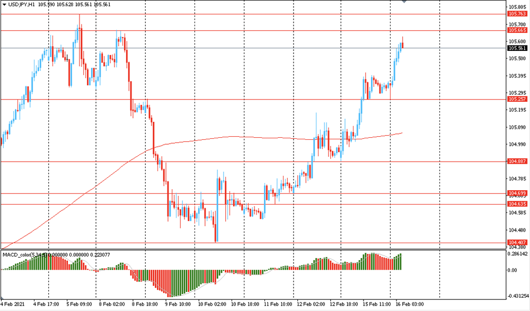The width and height of the screenshot is (530, 311).
Task: Click the 12 Feb 18:00 time label
Action: coord(344,304)
